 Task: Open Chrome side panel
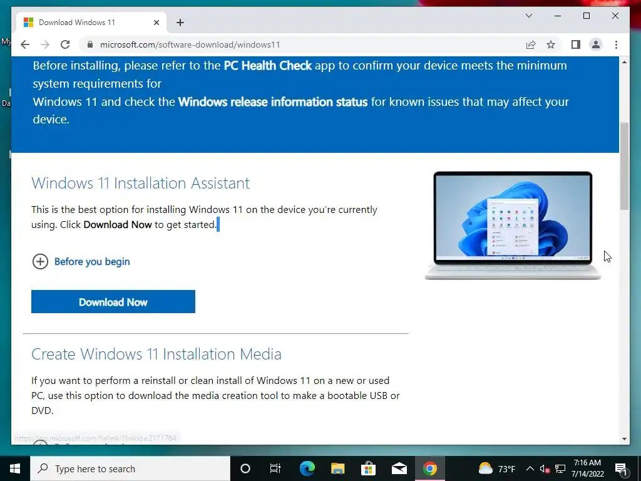(576, 44)
